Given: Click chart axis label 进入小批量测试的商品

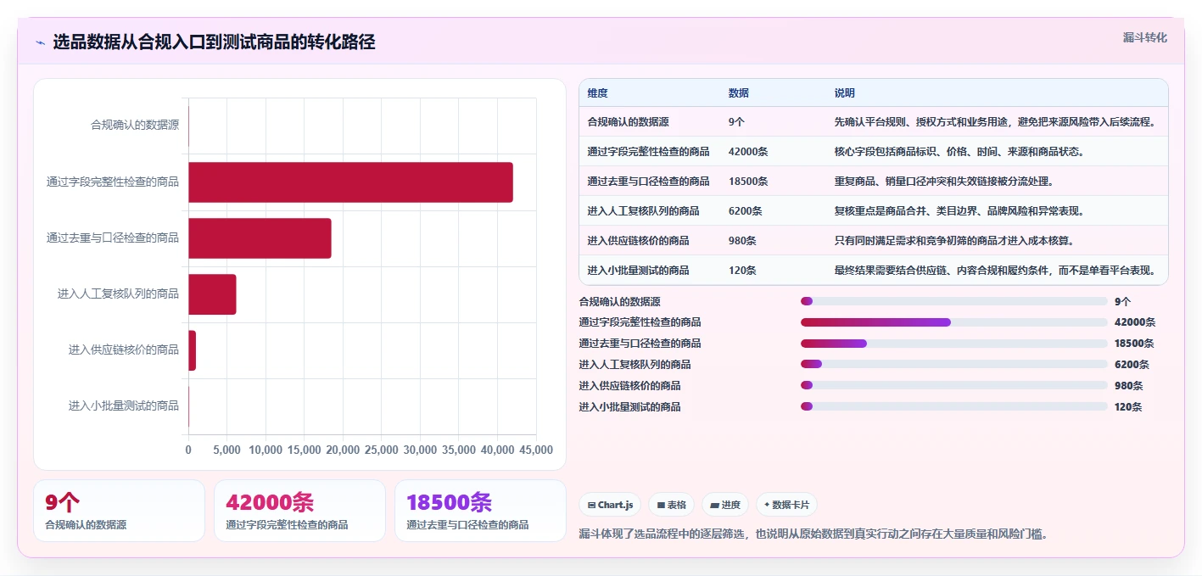Looking at the screenshot, I should (x=124, y=405).
